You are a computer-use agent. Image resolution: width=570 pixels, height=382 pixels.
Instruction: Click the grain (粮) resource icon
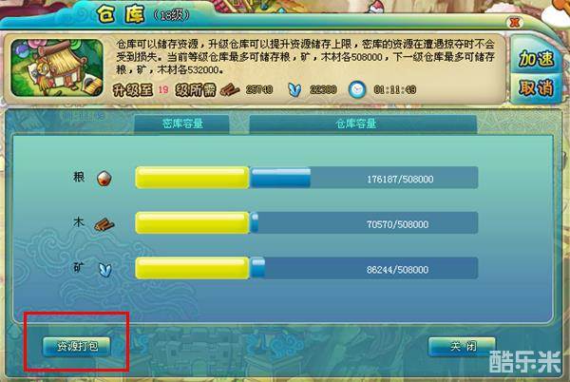pos(104,178)
